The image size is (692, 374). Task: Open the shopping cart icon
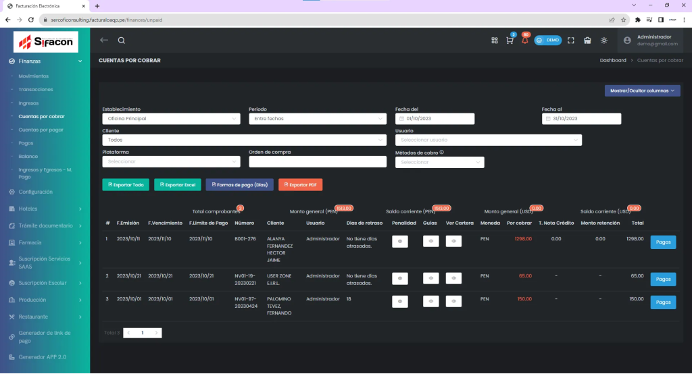pos(510,41)
